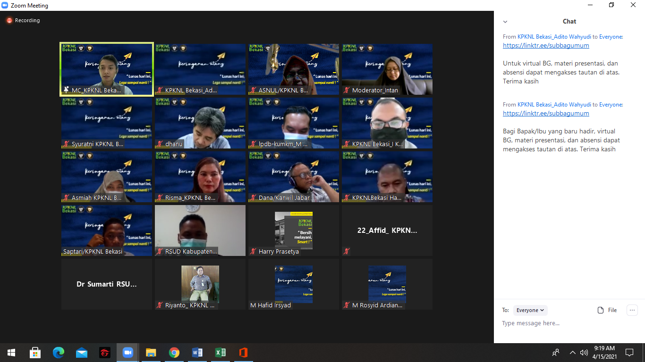
Task: Open the 'Everyone' recipient dropdown
Action: click(530, 310)
